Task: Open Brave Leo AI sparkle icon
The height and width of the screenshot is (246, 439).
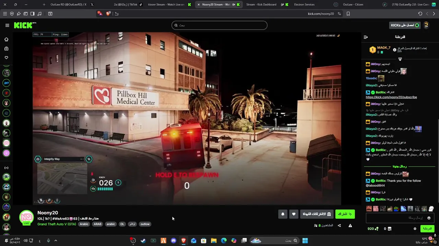Action: click(19, 14)
